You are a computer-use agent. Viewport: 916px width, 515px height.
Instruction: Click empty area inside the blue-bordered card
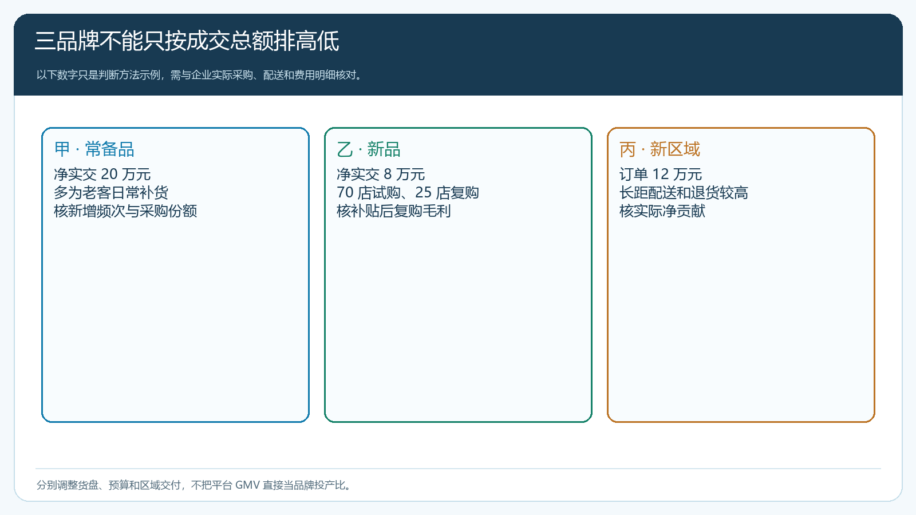[x=175, y=320]
